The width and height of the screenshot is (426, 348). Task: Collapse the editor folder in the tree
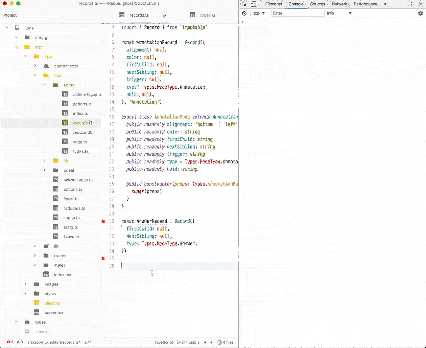point(45,85)
